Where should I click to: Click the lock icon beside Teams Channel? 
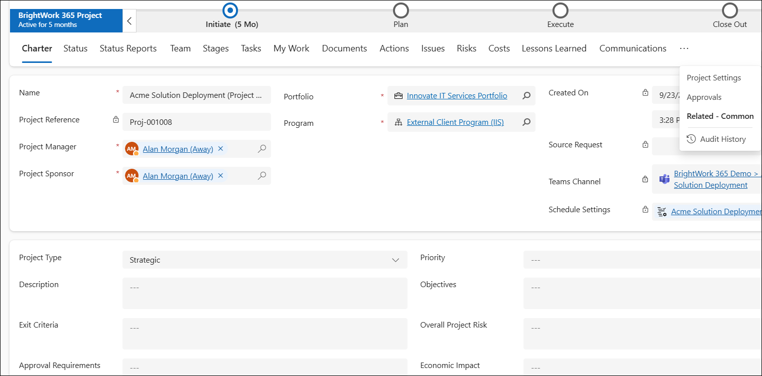[x=645, y=180]
